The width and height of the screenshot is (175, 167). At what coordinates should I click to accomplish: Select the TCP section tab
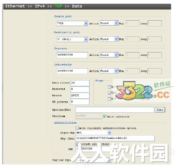58,6
